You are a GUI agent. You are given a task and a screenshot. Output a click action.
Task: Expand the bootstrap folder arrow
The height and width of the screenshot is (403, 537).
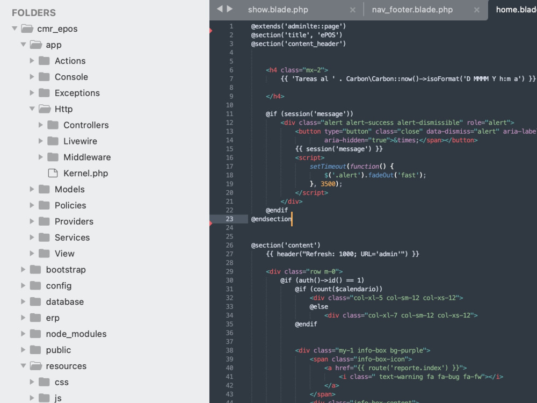pos(23,269)
